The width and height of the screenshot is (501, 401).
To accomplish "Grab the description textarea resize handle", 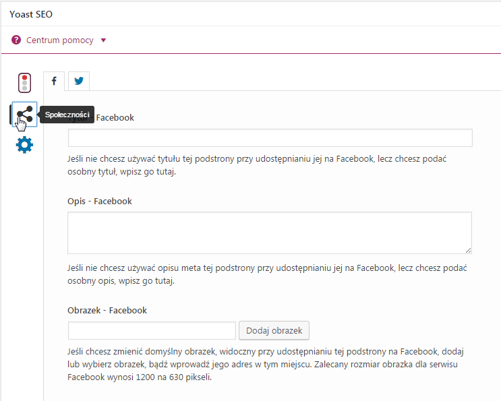I will point(467,249).
